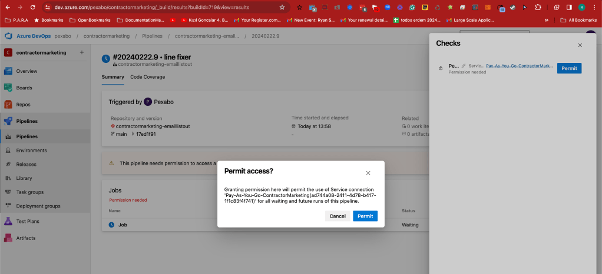Open the P.A.R.A bookmarks folder
The width and height of the screenshot is (602, 274).
[x=16, y=20]
